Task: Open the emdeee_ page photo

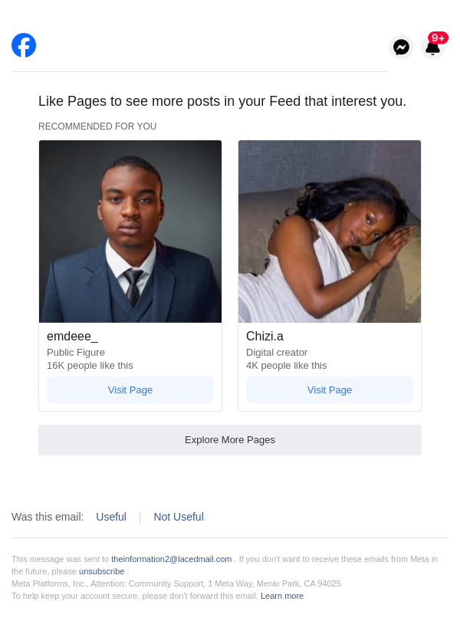Action: [130, 231]
